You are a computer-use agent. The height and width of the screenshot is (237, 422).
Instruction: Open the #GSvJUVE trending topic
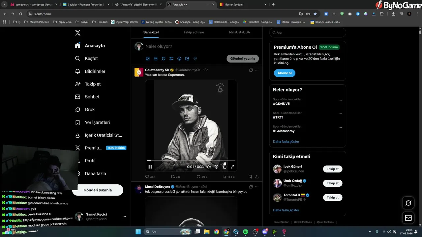pos(281,104)
